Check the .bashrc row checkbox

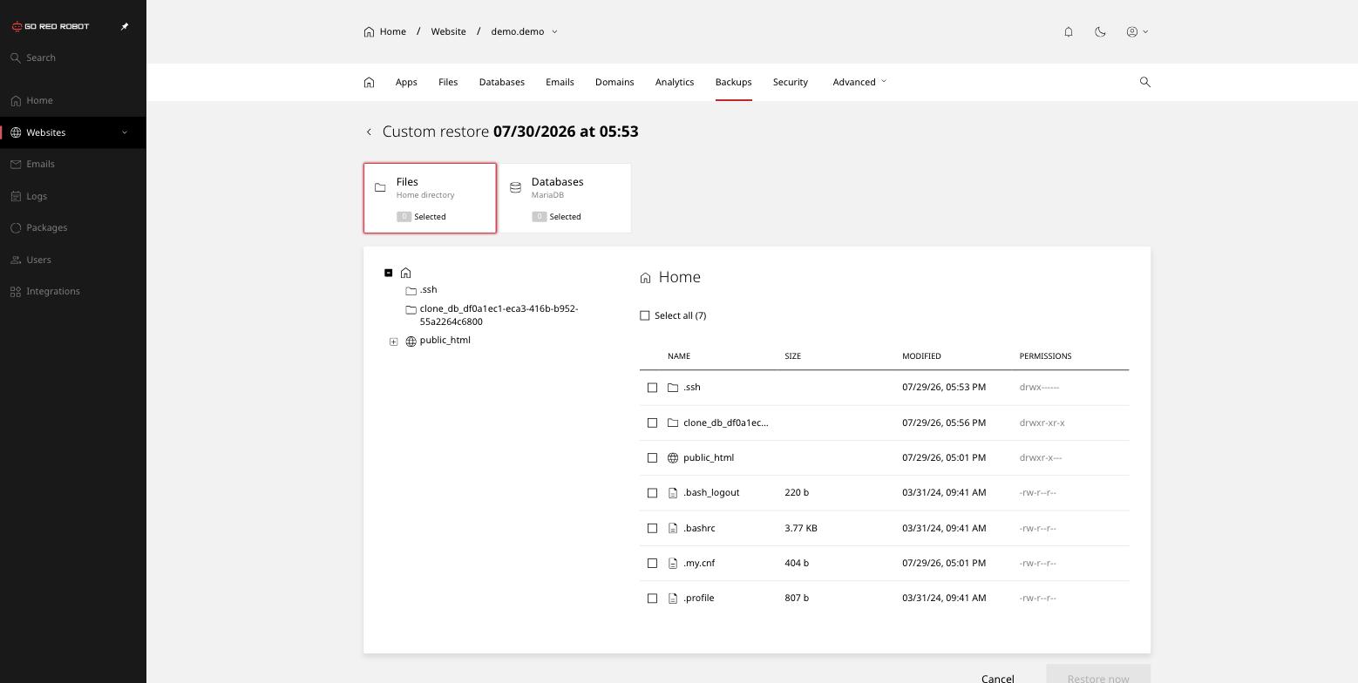click(x=652, y=528)
